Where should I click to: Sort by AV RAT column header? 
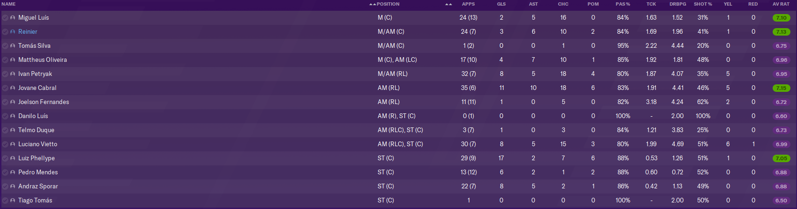coord(781,4)
